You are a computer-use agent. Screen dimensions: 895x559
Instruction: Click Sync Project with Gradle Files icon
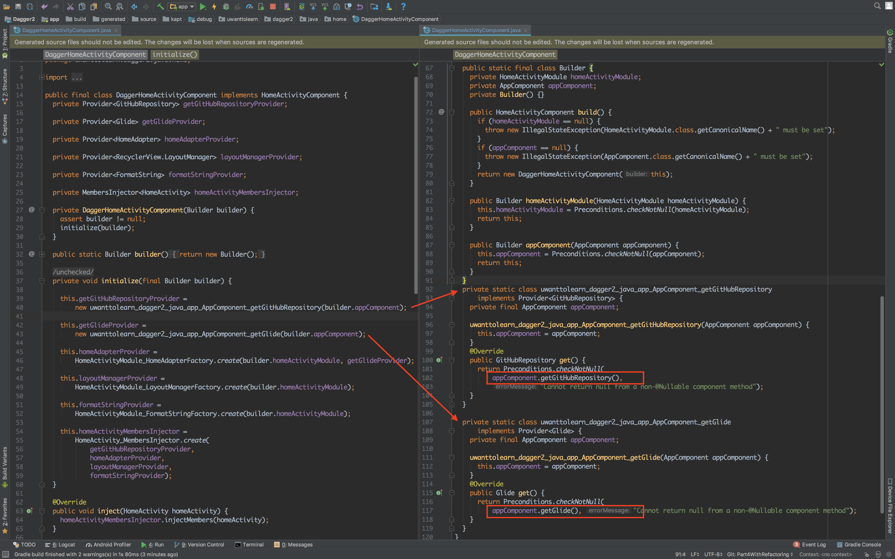point(301,6)
